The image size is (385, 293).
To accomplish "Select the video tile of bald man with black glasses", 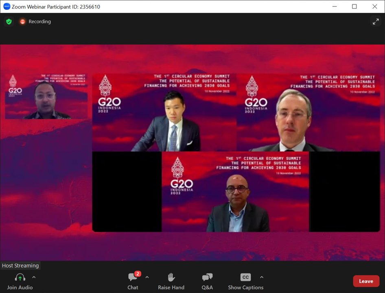I will [x=235, y=192].
